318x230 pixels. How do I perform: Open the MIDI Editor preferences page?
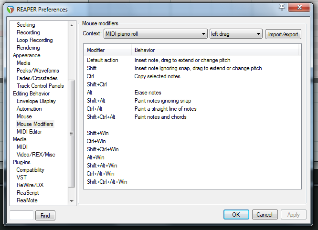click(x=29, y=132)
